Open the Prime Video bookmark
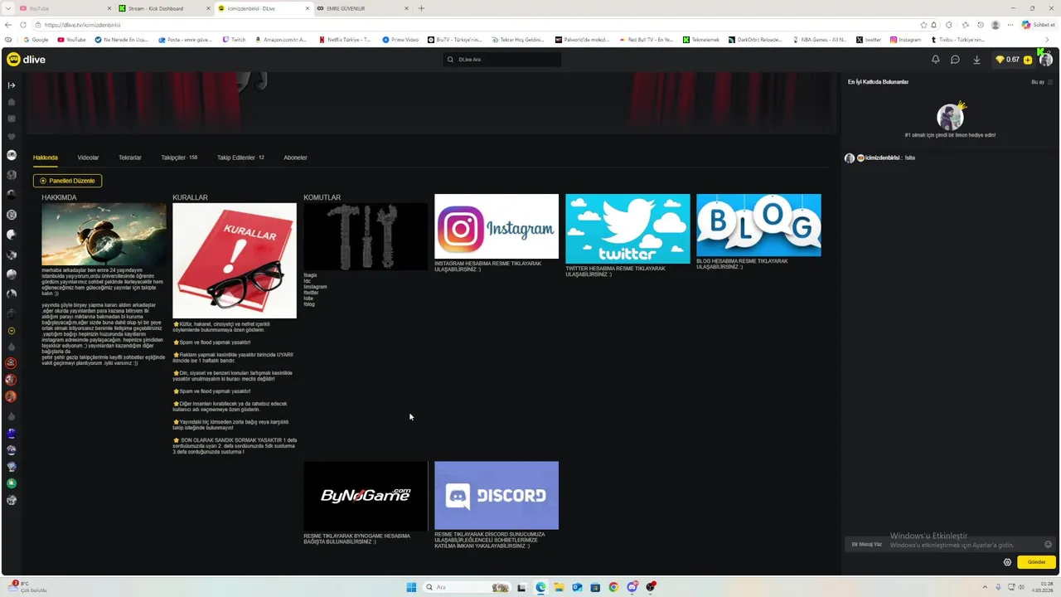The image size is (1061, 597). point(400,40)
